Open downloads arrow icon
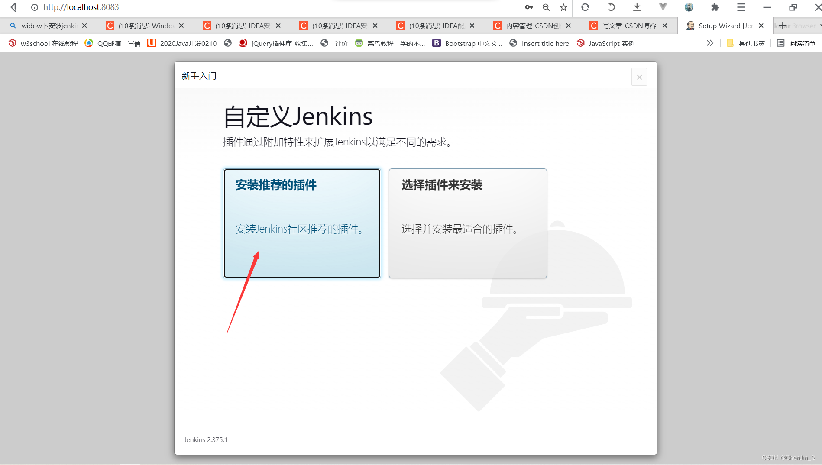Viewport: 822px width, 465px height. (637, 7)
